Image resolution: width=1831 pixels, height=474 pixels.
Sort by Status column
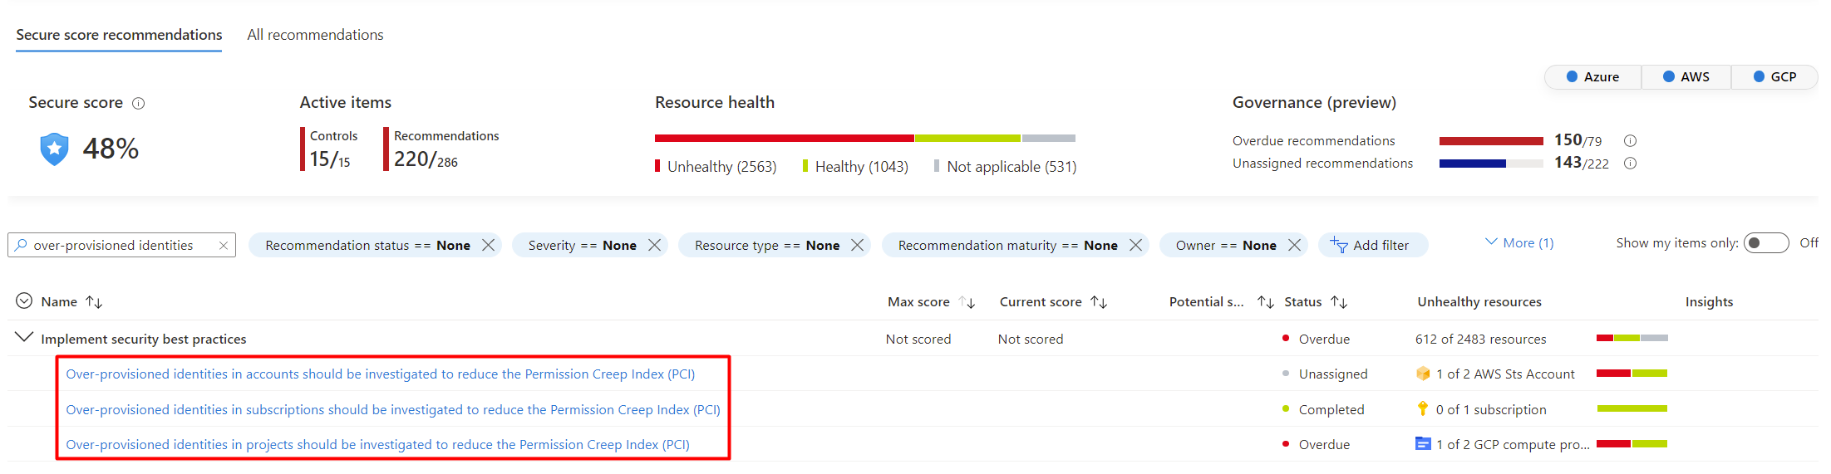point(1339,302)
